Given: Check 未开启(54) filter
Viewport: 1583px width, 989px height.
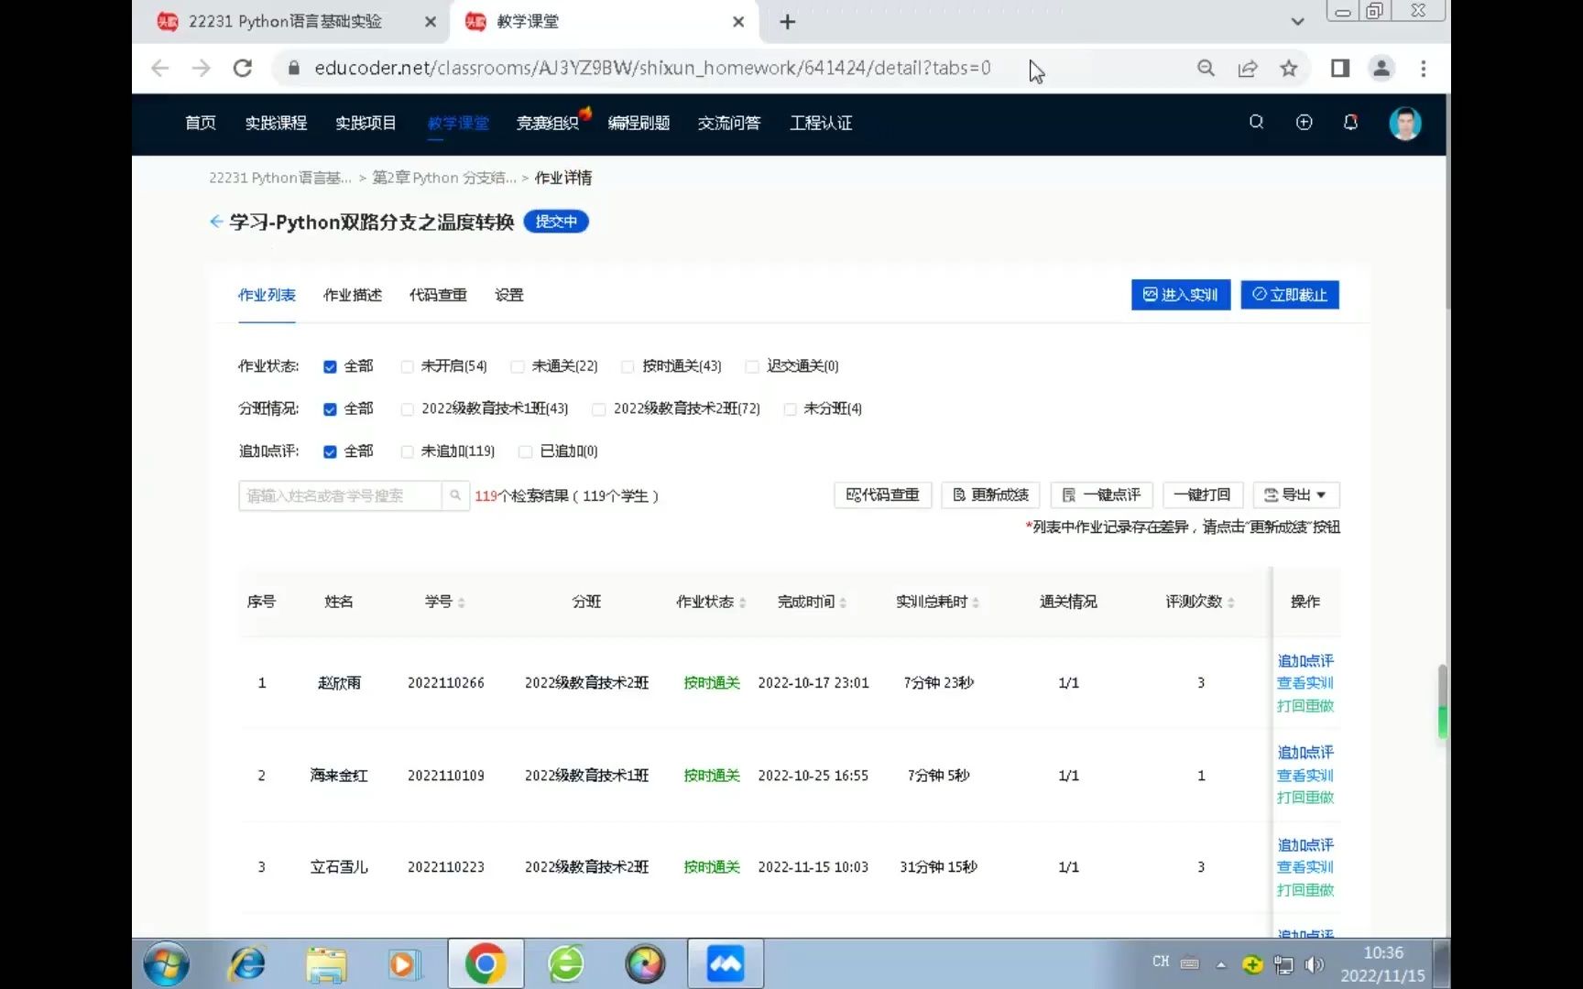Looking at the screenshot, I should (407, 367).
